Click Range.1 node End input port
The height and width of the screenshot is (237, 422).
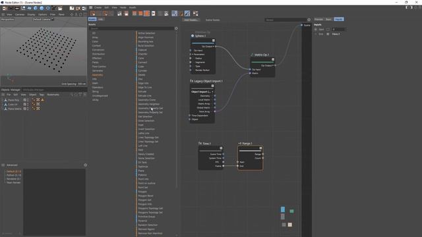pos(237,166)
